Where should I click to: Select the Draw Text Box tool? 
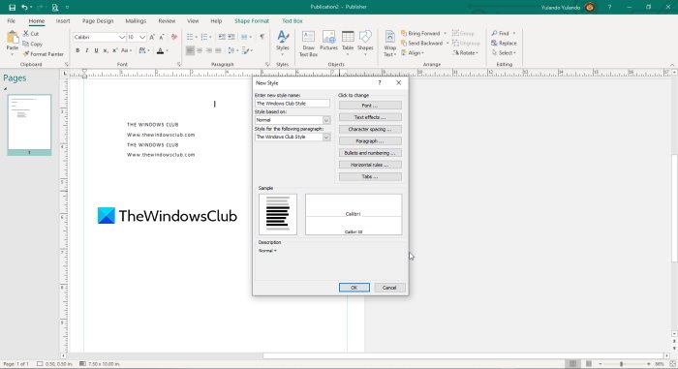pos(308,44)
